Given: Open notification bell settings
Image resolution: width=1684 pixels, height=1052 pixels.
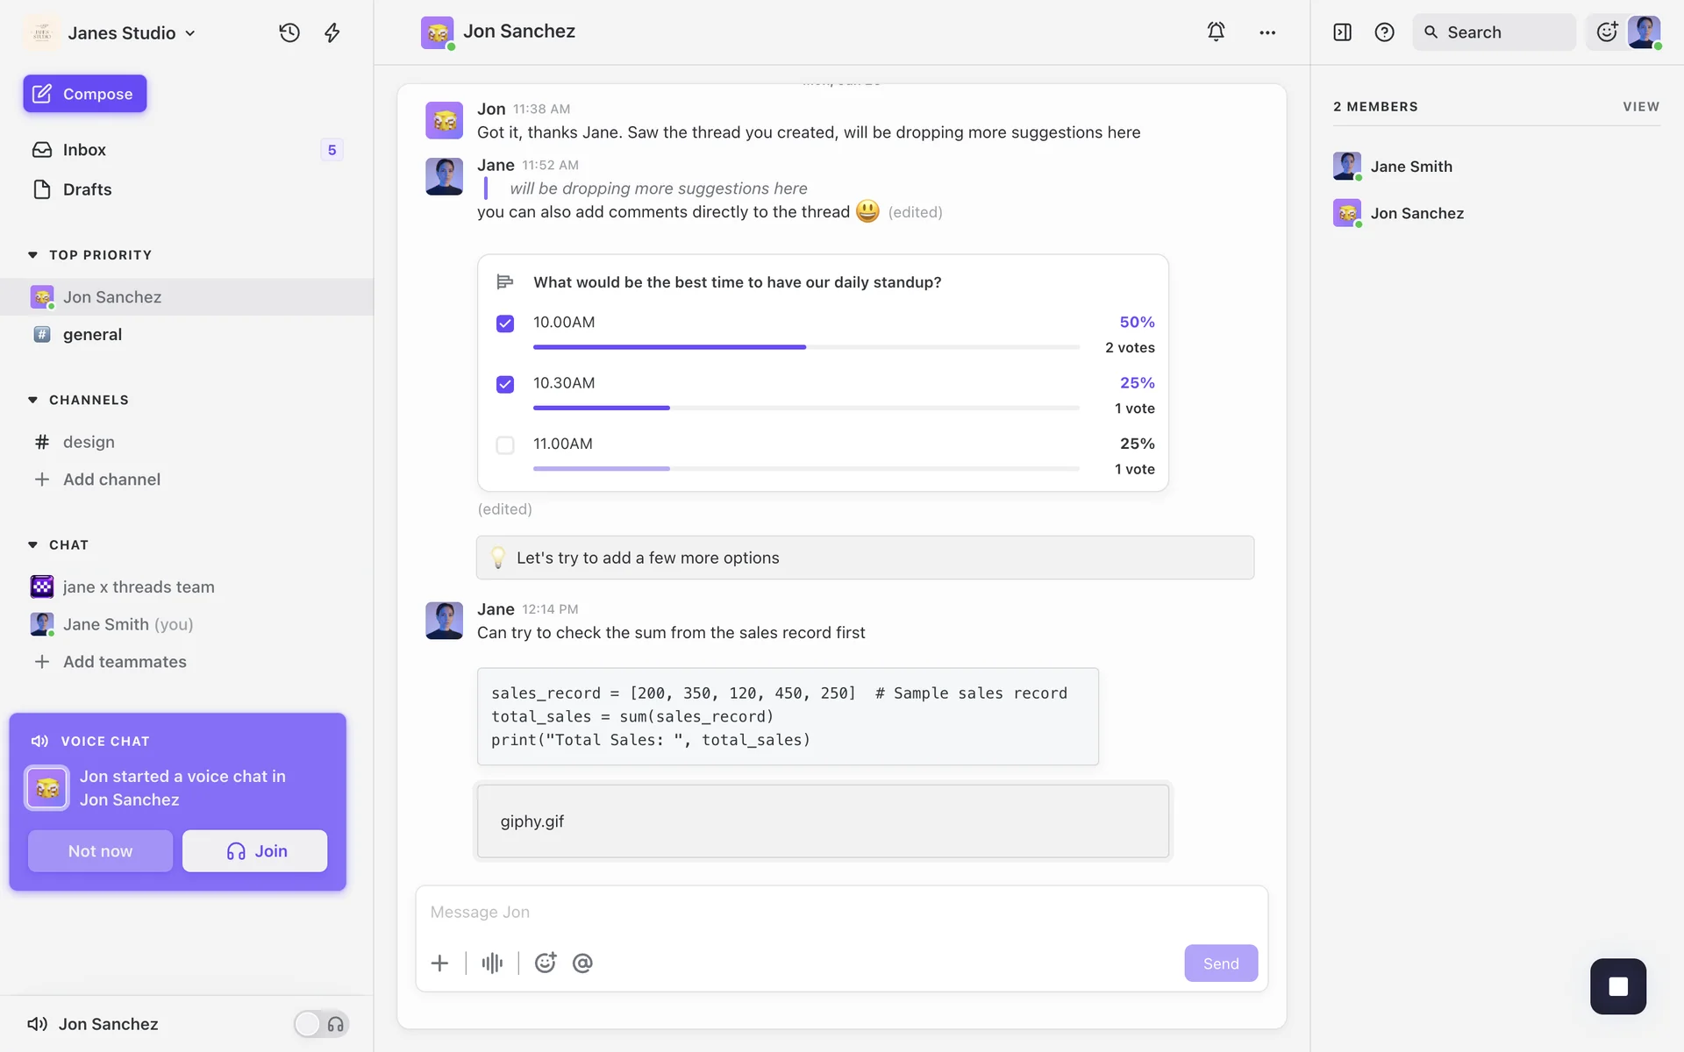Looking at the screenshot, I should (1216, 32).
